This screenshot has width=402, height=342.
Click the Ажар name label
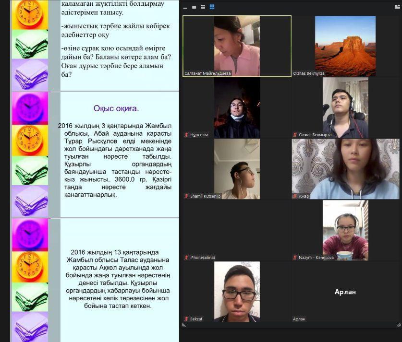tap(304, 196)
